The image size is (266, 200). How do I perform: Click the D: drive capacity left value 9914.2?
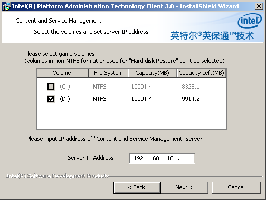click(191, 99)
